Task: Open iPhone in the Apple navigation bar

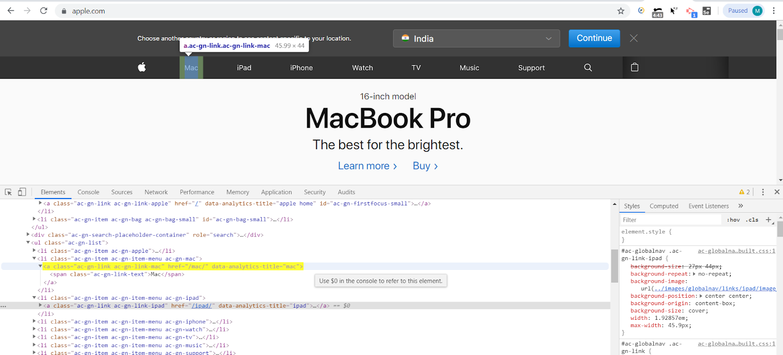Action: pyautogui.click(x=301, y=68)
